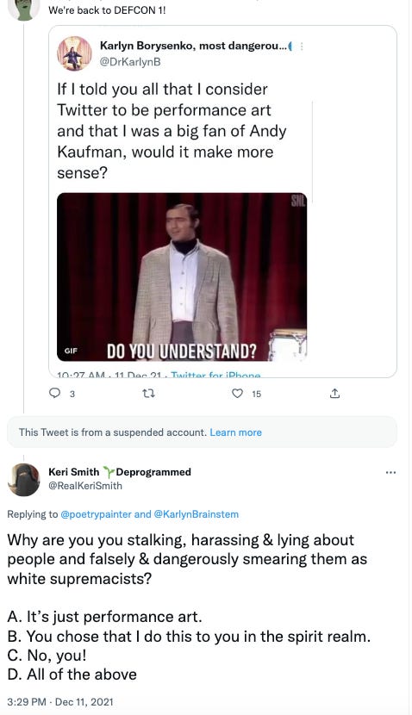This screenshot has height=715, width=412.
Task: Click the quoted tweet text about performance art
Action: (x=172, y=131)
